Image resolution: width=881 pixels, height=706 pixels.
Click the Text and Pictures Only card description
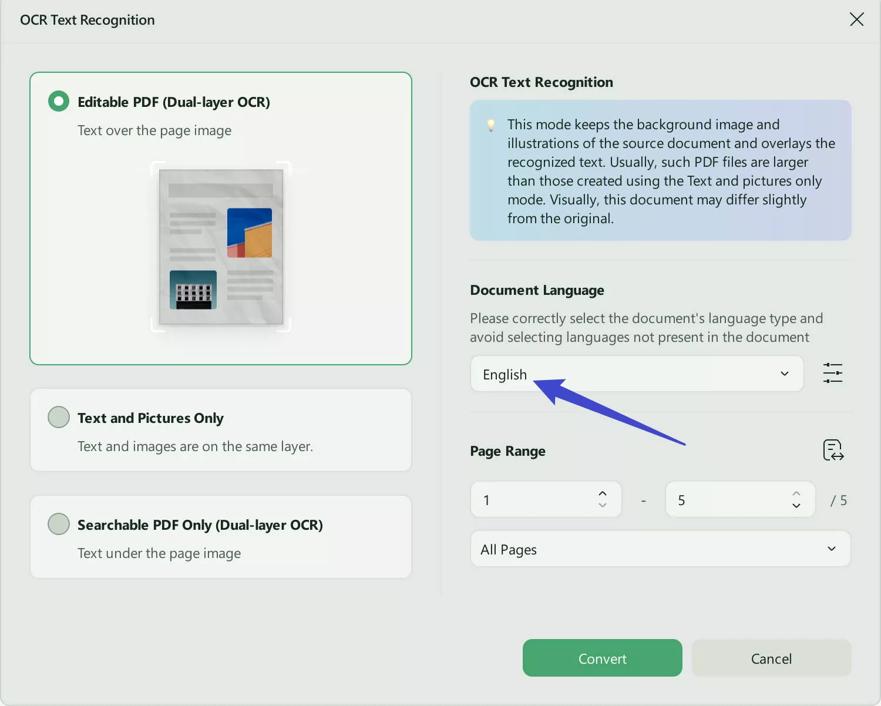195,447
